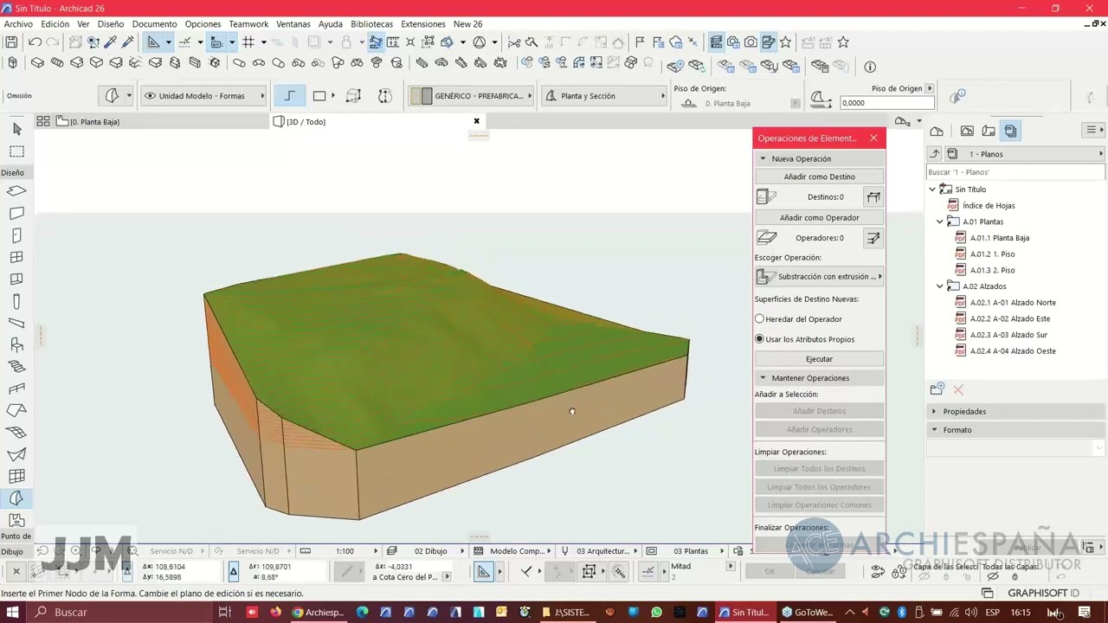Toggle the highlighted Suspend Groups button
This screenshot has height=623, width=1108.
click(375, 42)
